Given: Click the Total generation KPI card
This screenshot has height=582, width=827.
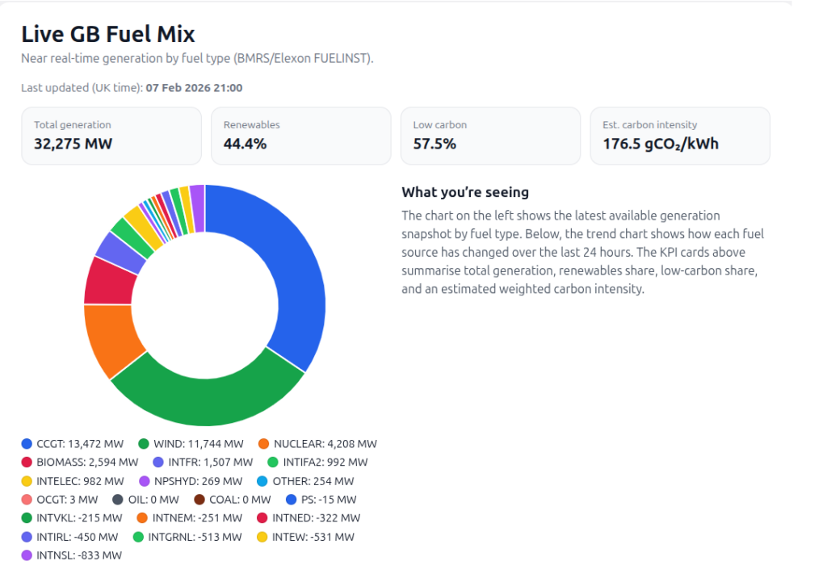Looking at the screenshot, I should (111, 136).
